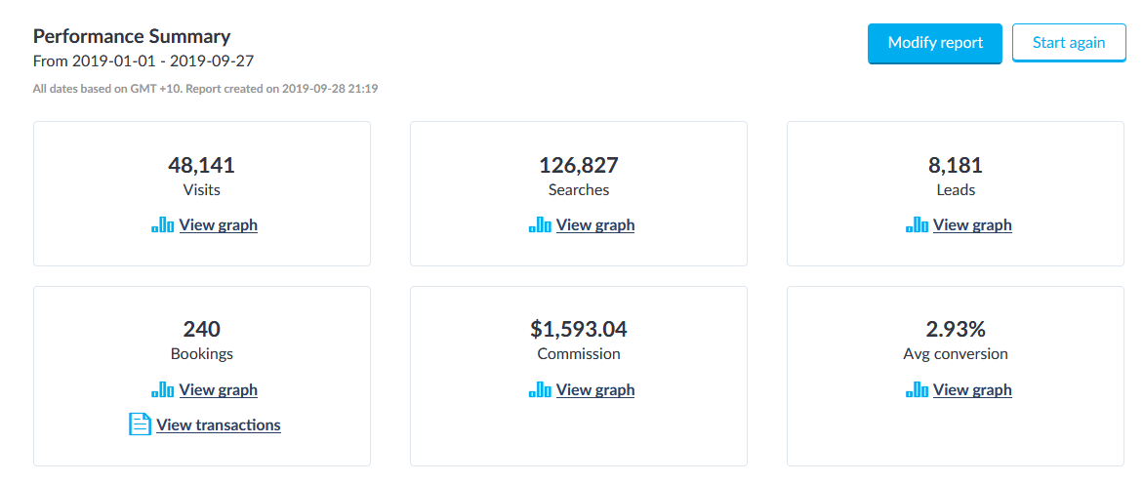Click the 2.93% Avg conversion value
Viewport: 1144px width, 484px height.
(x=956, y=329)
